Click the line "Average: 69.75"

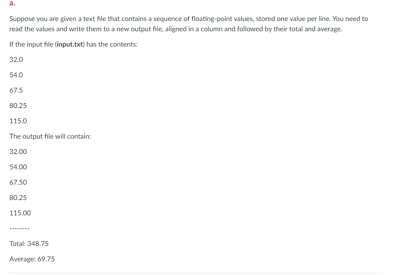coord(32,259)
